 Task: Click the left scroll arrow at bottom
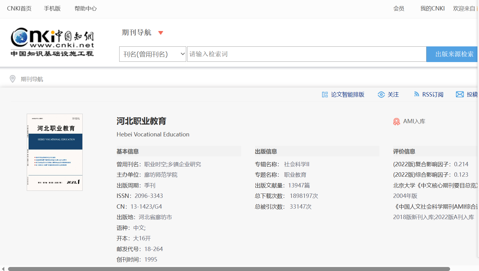point(3,269)
